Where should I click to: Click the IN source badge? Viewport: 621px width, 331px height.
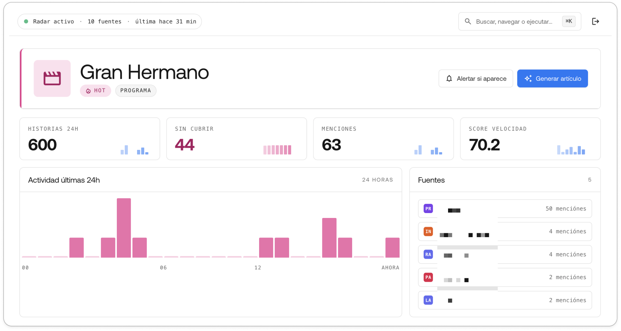click(428, 232)
